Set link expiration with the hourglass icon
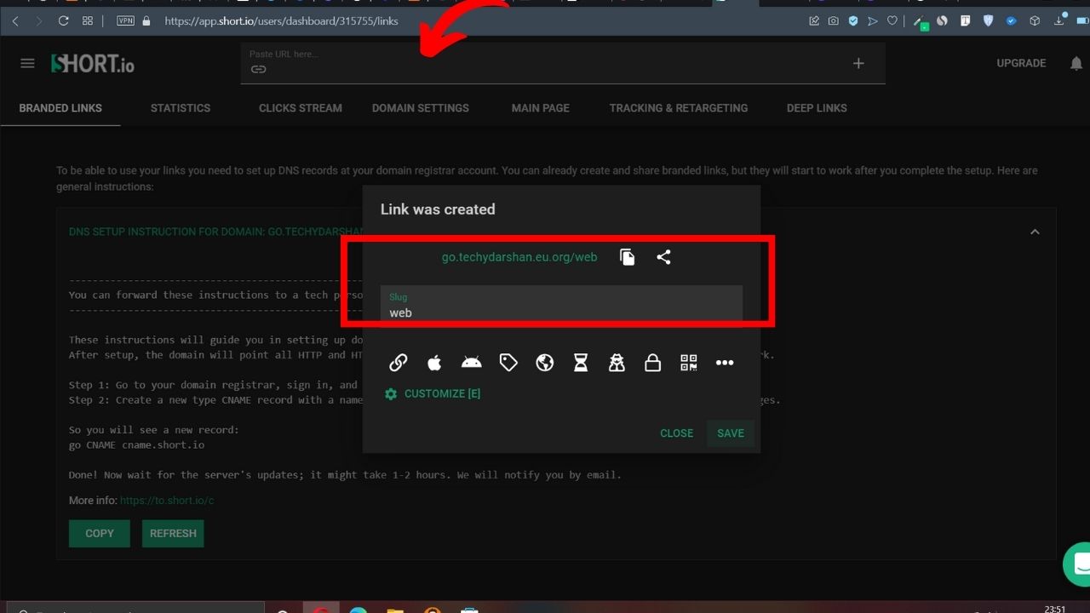The height and width of the screenshot is (613, 1090). click(x=581, y=363)
